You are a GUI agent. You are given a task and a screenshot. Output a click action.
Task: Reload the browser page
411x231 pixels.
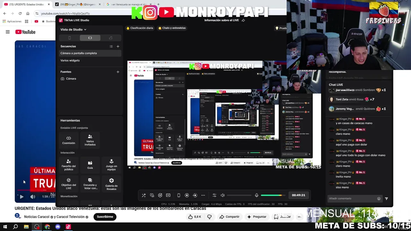click(x=20, y=13)
